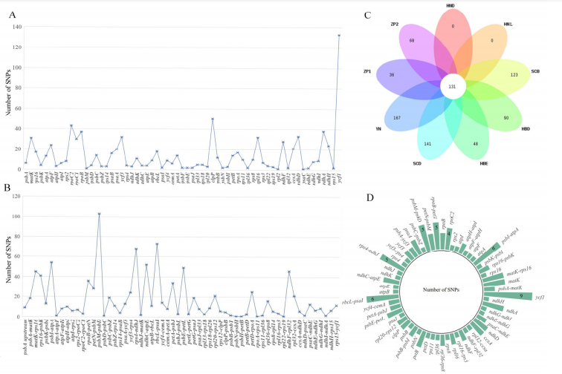Screen dimensions: 562x374
Task: Click the SCB label of the Venn diagram
Action: coord(535,71)
